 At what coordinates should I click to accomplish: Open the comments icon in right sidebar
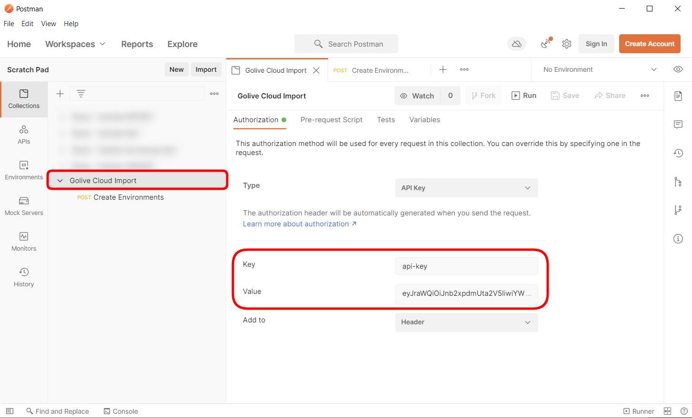pos(678,125)
